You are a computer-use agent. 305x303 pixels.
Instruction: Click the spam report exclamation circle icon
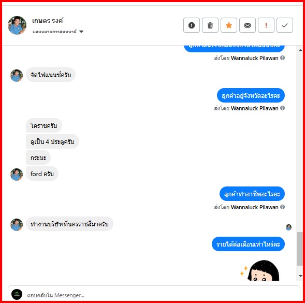192,25
